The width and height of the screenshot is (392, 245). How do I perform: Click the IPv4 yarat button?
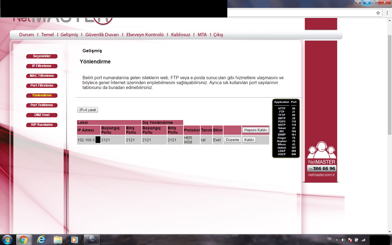point(88,110)
